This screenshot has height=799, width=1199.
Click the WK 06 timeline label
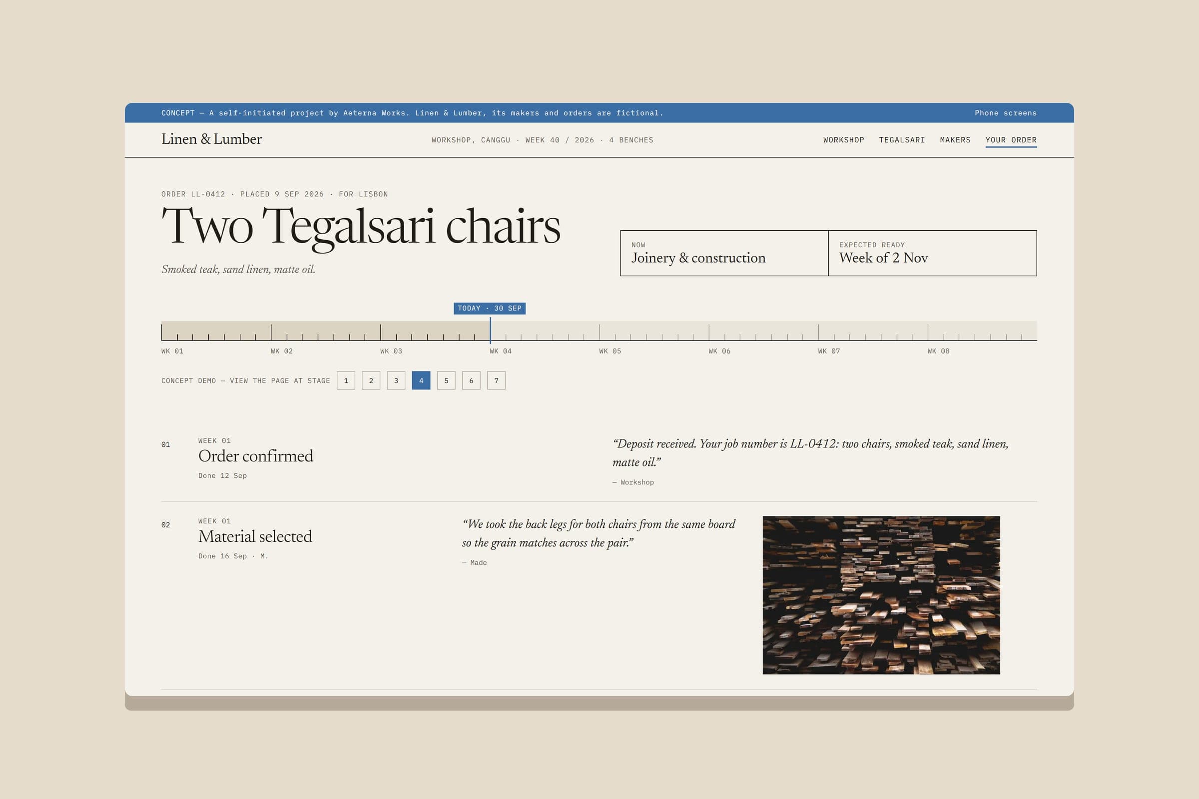(x=719, y=351)
